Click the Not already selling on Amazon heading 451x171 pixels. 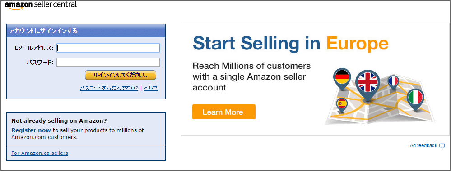59,121
